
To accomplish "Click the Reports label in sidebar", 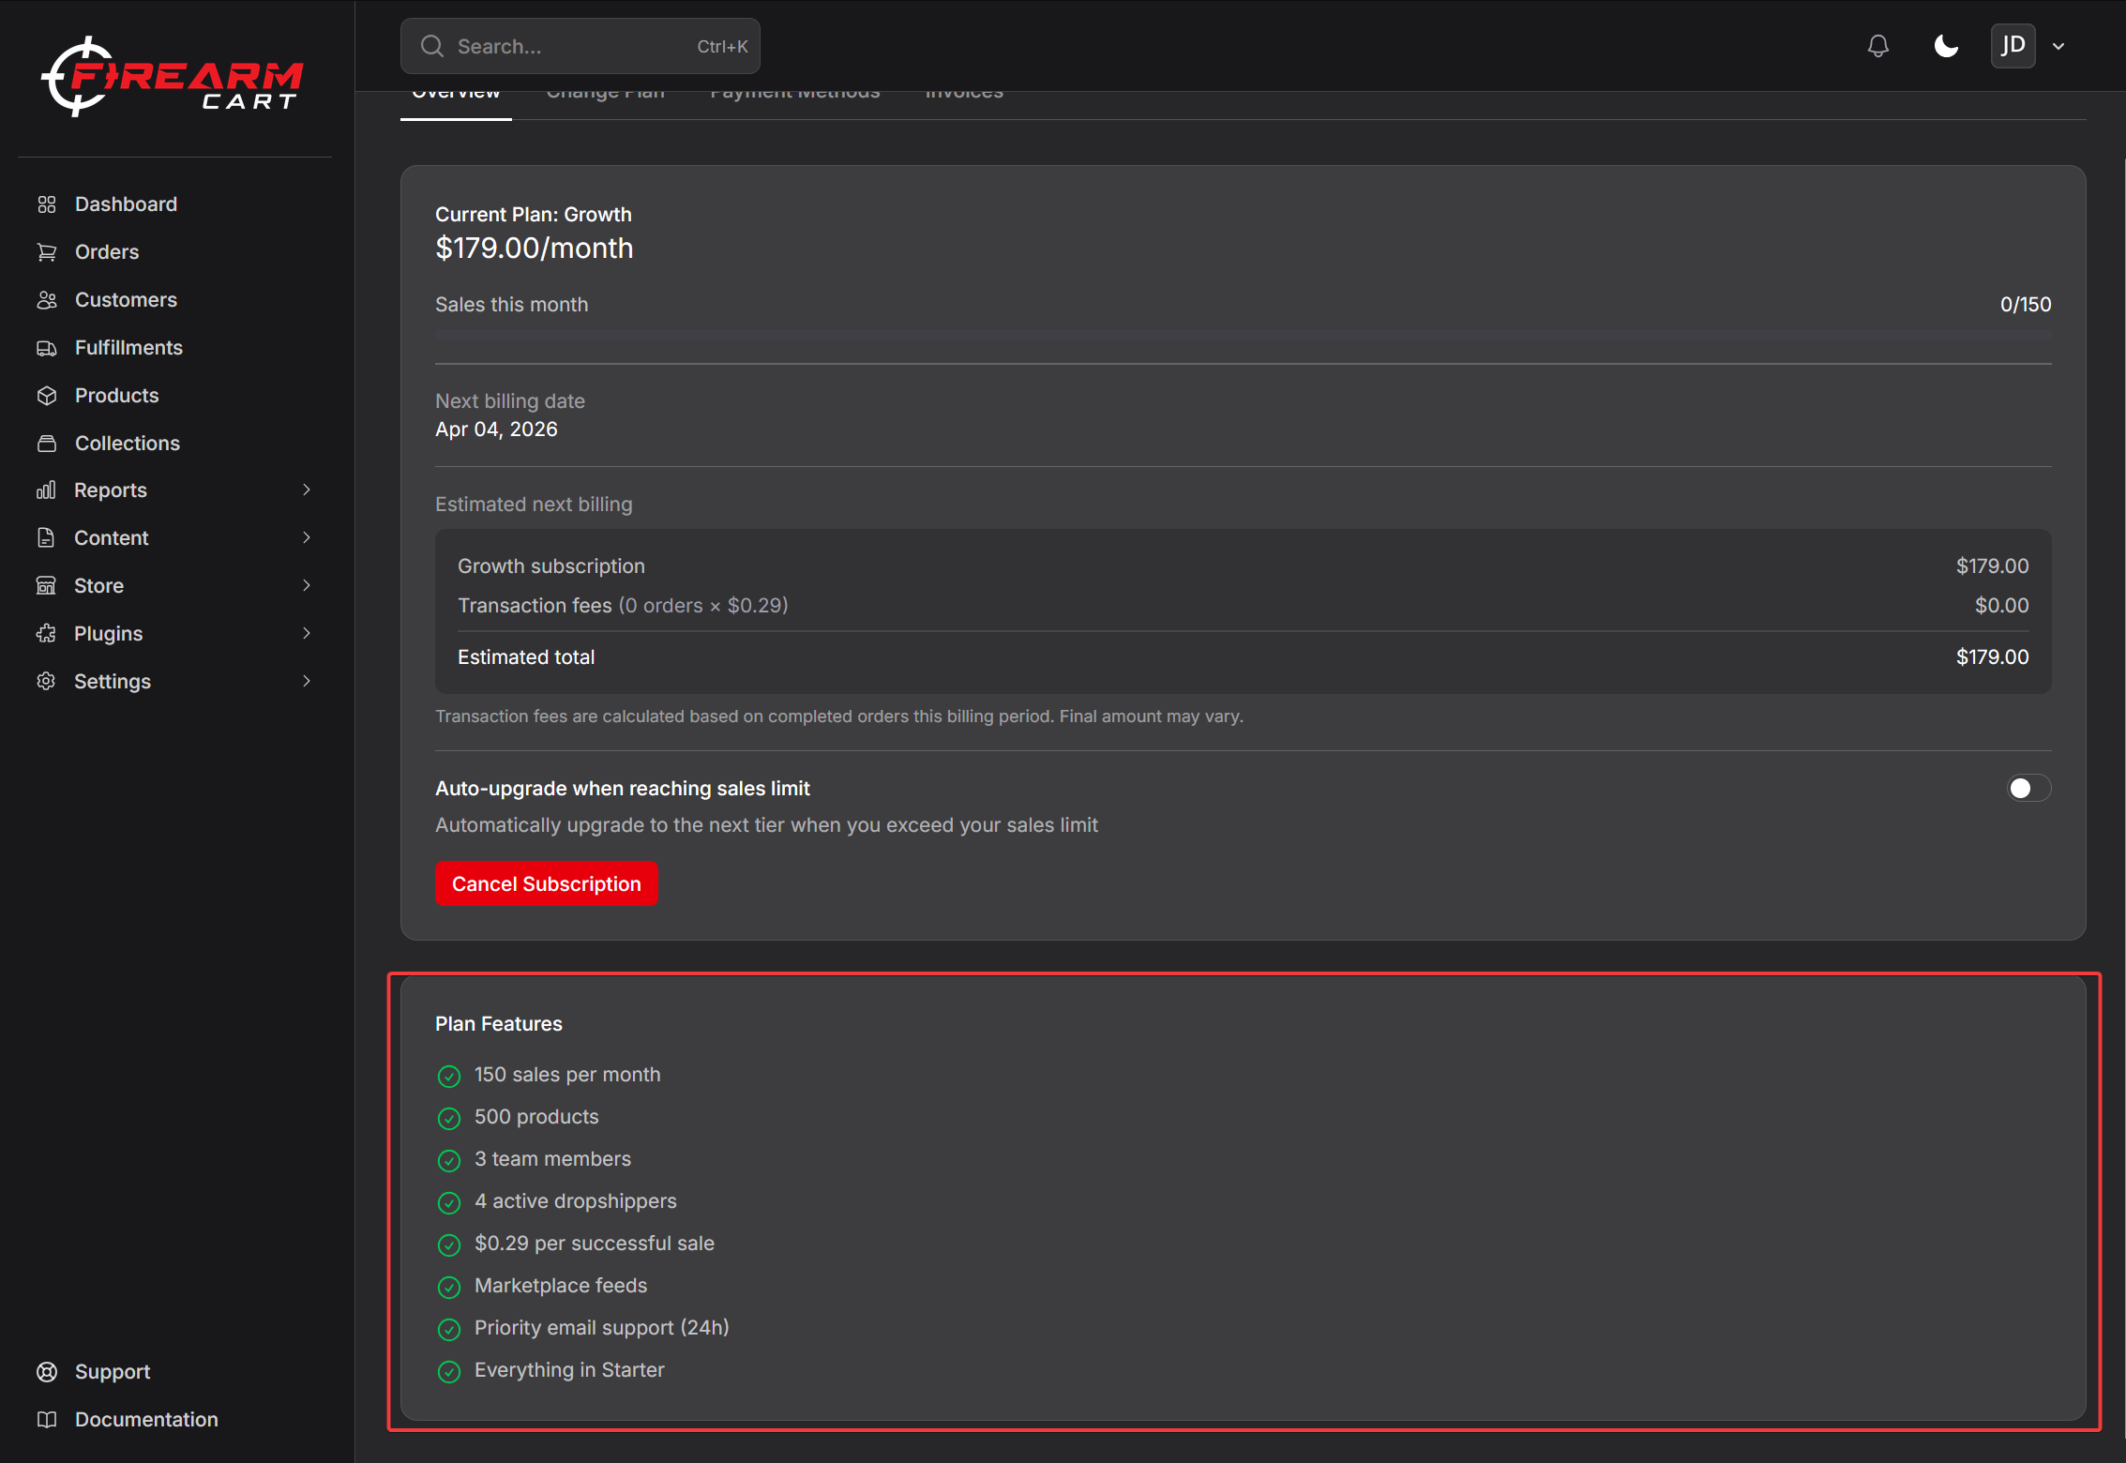I will pyautogui.click(x=111, y=490).
